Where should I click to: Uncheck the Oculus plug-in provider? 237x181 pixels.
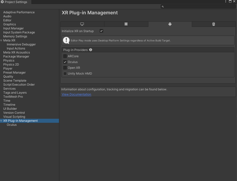coord(65,62)
